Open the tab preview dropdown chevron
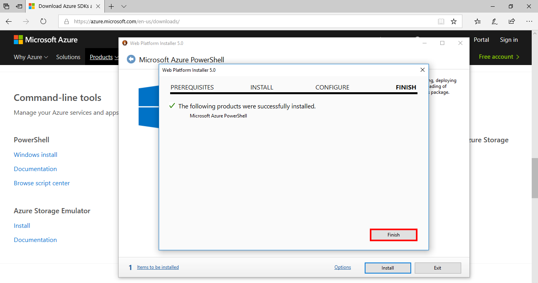Viewport: 538px width, 283px height. point(124,6)
